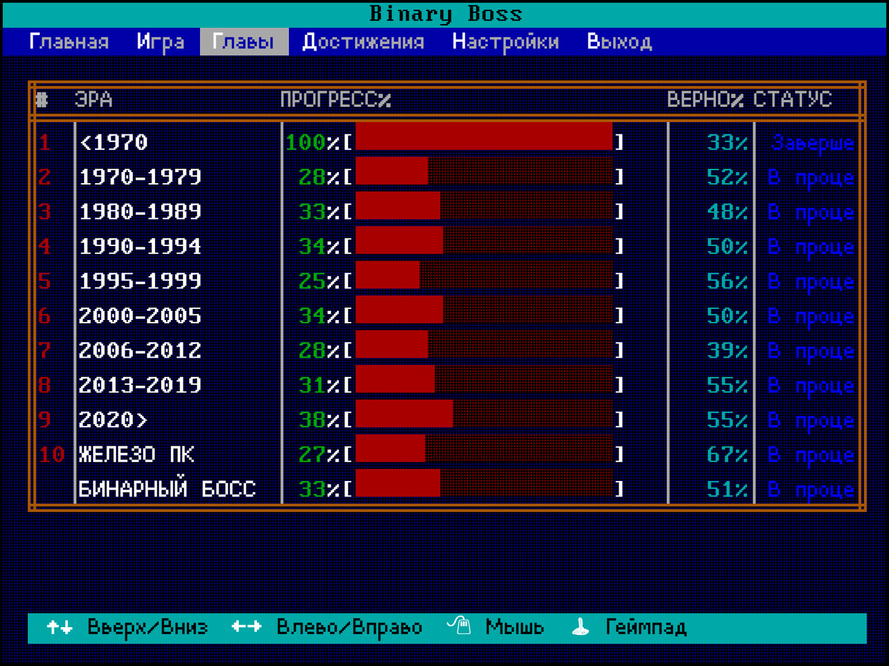
Task: Click Выход to exit the game
Action: click(x=619, y=42)
